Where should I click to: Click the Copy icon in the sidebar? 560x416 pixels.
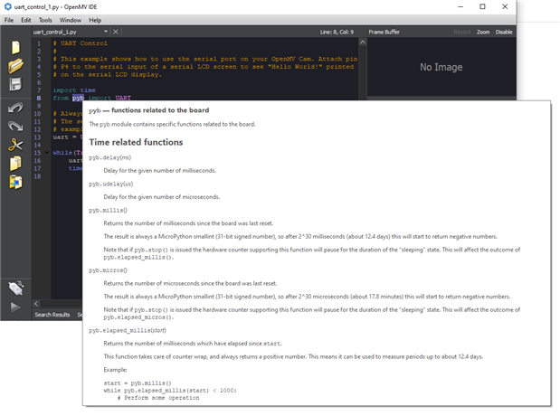click(15, 164)
